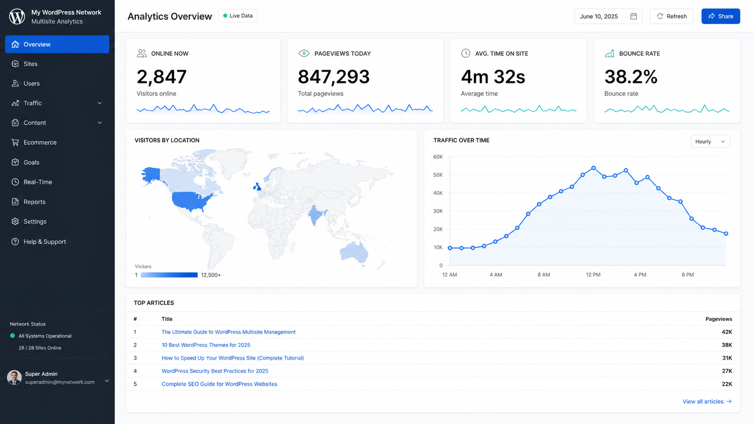Click the Ecommerce cart icon
Image resolution: width=754 pixels, height=424 pixels.
(15, 142)
